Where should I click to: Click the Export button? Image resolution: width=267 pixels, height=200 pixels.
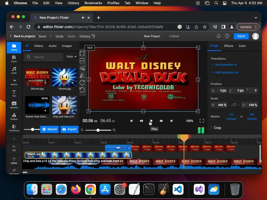pos(241,36)
